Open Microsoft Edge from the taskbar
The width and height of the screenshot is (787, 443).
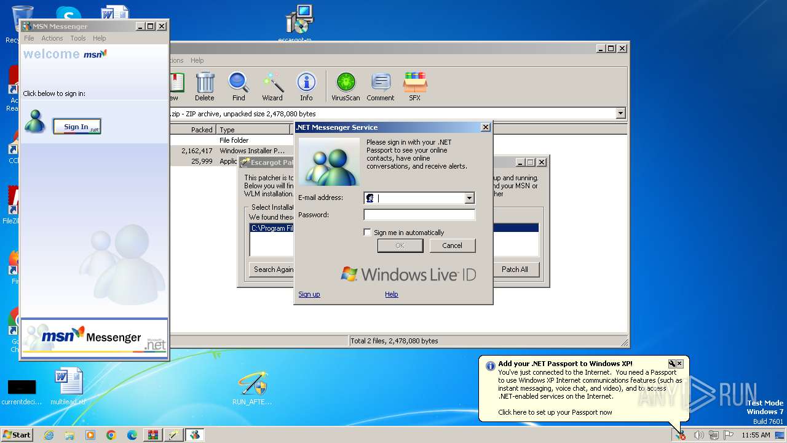[x=132, y=435]
